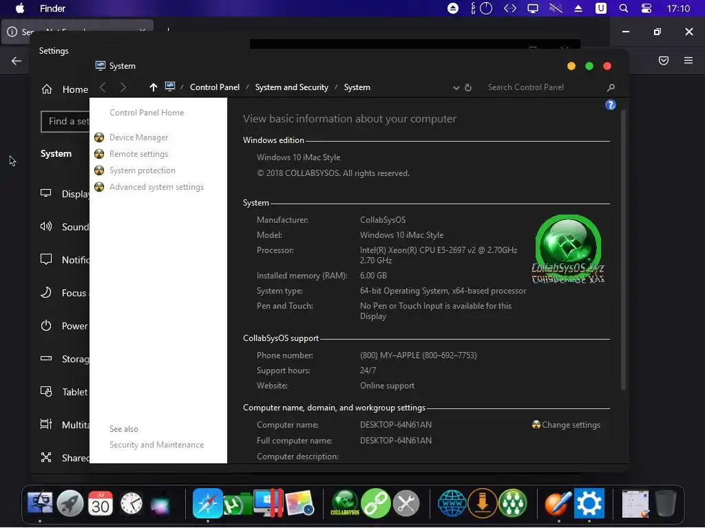Open Sound in the Settings sidebar

65,227
